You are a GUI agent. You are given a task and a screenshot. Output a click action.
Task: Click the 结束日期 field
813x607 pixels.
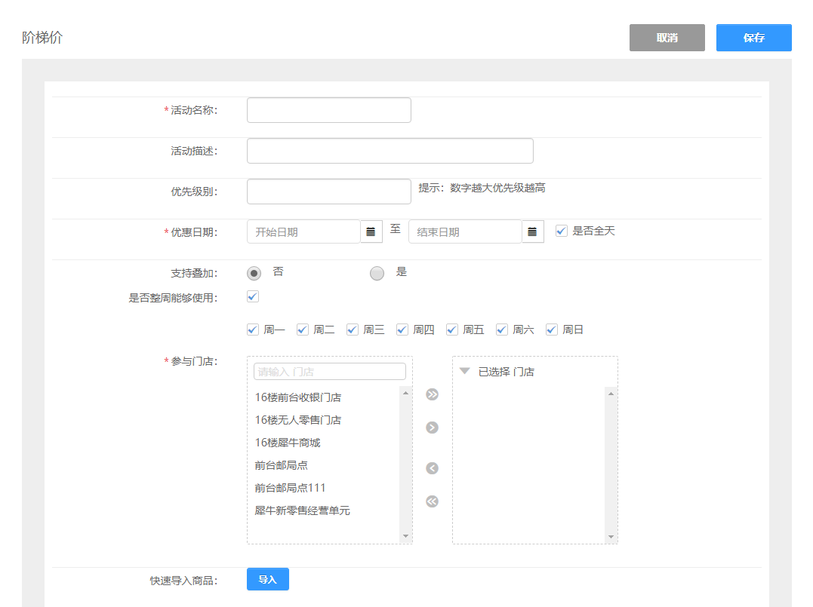point(465,231)
